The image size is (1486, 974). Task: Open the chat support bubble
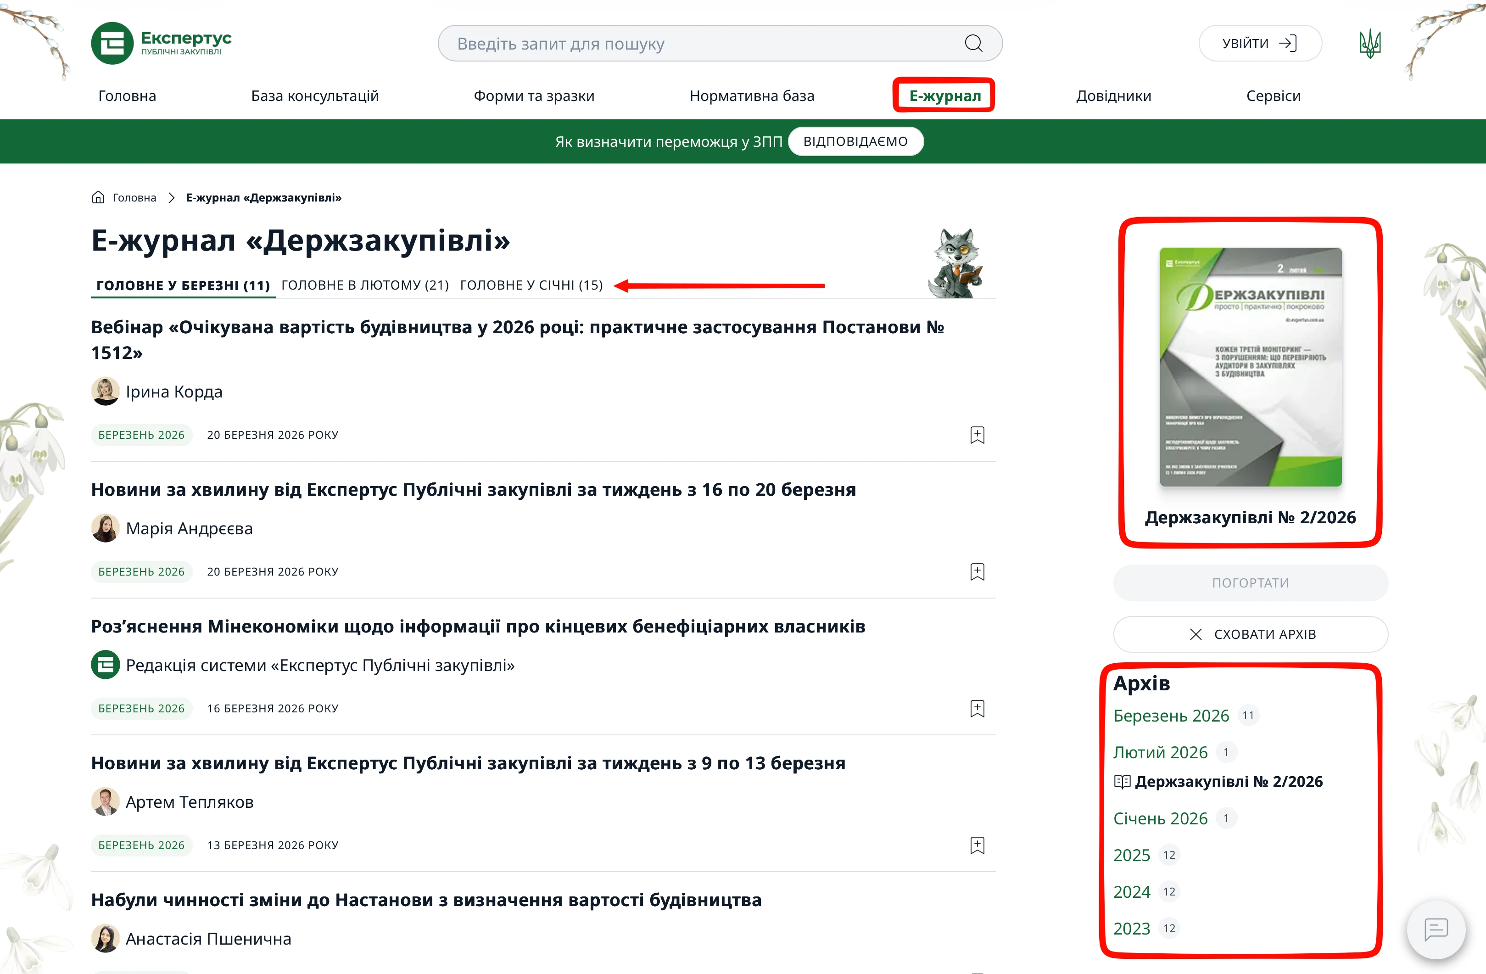(1436, 929)
